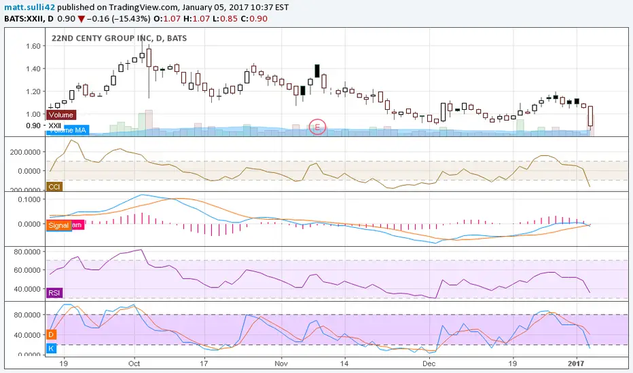Click the Dec label on time axis
This screenshot has height=373, width=633.
pyautogui.click(x=429, y=364)
